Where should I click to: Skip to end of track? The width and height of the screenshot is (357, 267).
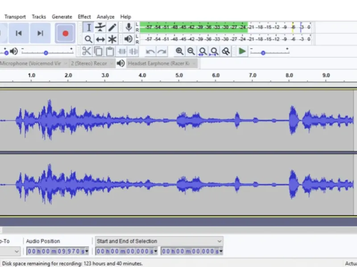(x=40, y=33)
